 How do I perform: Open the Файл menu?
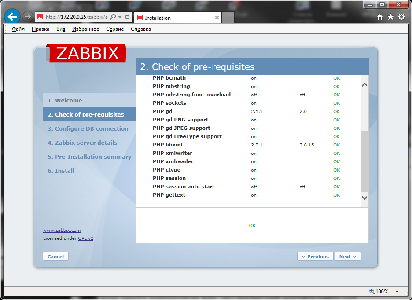[x=18, y=29]
